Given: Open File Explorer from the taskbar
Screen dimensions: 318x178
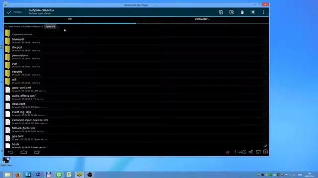Looking at the screenshot, I should pyautogui.click(x=7, y=175).
